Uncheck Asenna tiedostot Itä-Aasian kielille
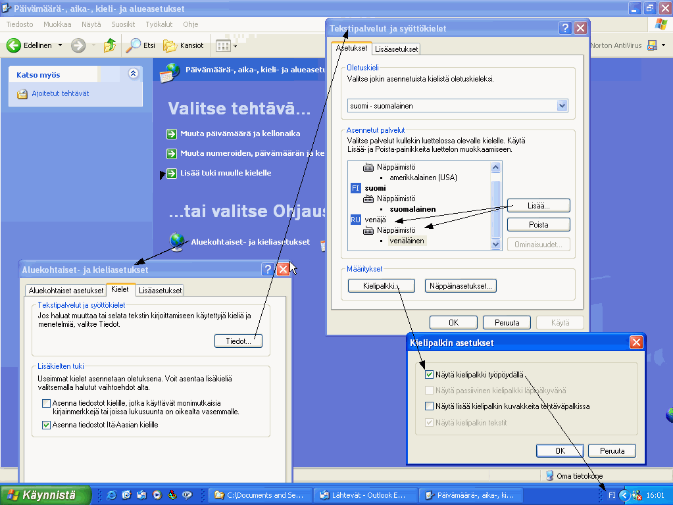This screenshot has height=505, width=673. tap(45, 425)
